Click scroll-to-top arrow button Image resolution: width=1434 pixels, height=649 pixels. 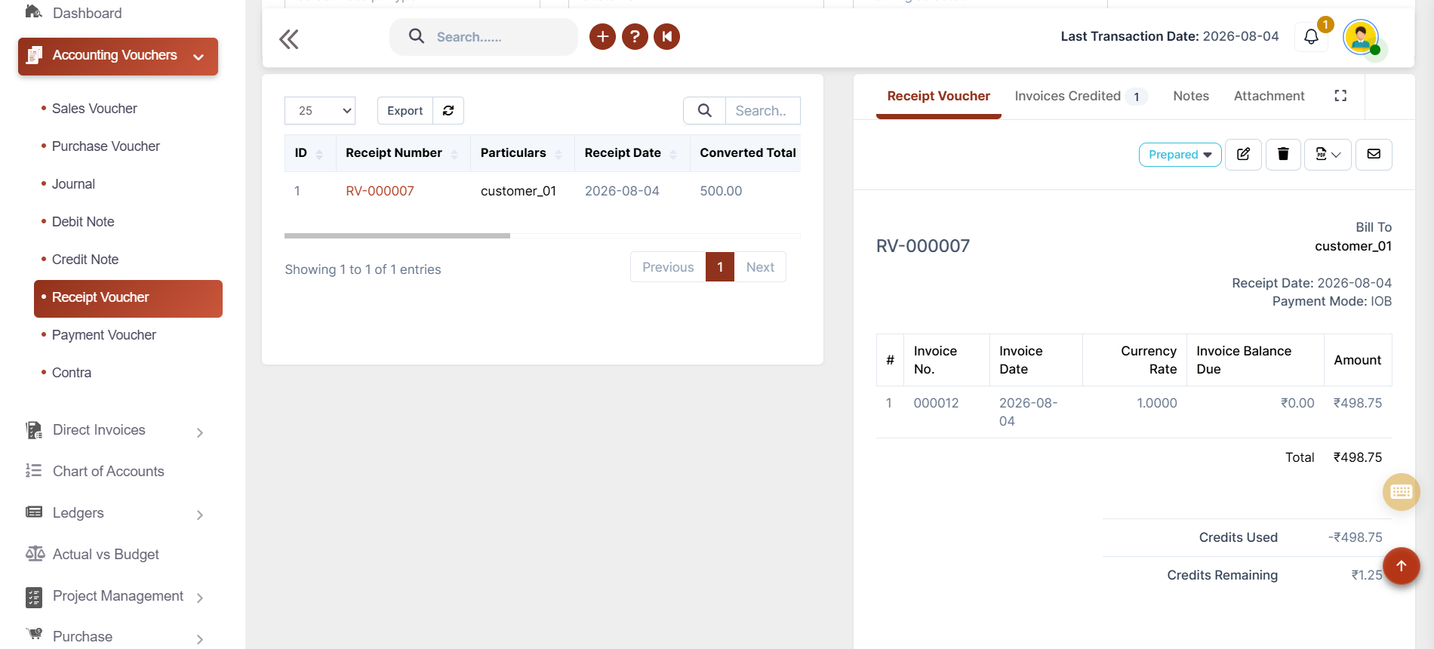[x=1401, y=566]
